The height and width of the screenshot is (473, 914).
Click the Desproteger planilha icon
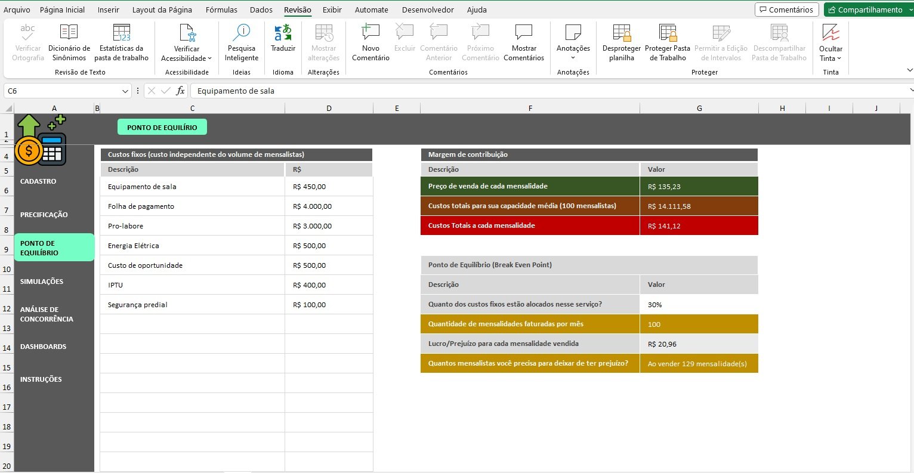click(621, 33)
